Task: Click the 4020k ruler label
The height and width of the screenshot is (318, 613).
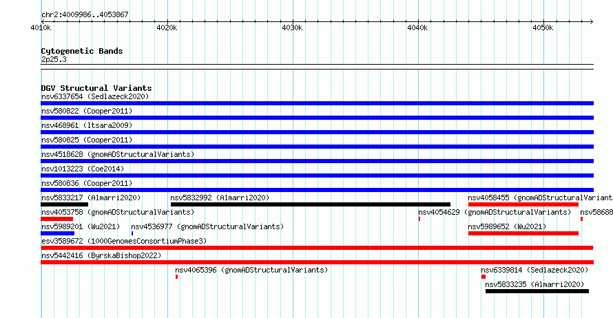Action: pyautogui.click(x=167, y=28)
